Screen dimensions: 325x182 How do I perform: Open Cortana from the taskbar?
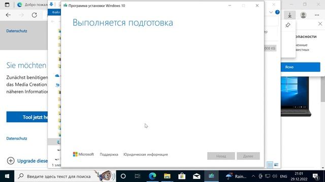click(x=123, y=176)
